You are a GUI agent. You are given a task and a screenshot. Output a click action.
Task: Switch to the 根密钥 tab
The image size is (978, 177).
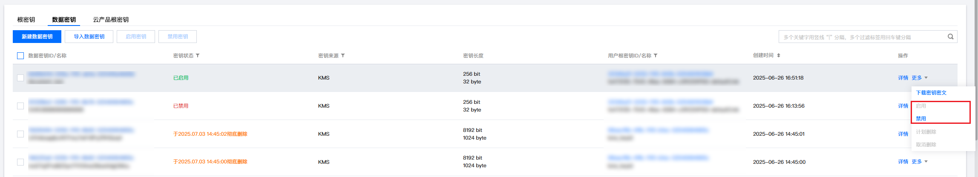point(26,20)
